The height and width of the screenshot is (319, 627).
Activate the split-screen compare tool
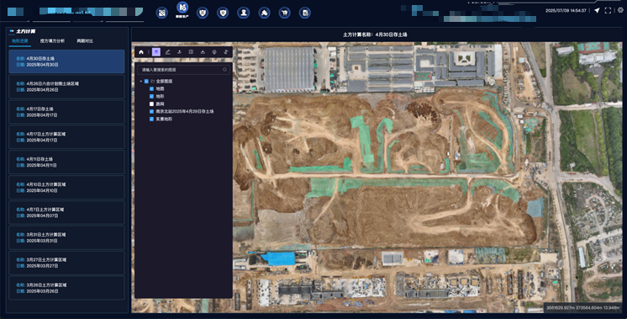[x=191, y=52]
